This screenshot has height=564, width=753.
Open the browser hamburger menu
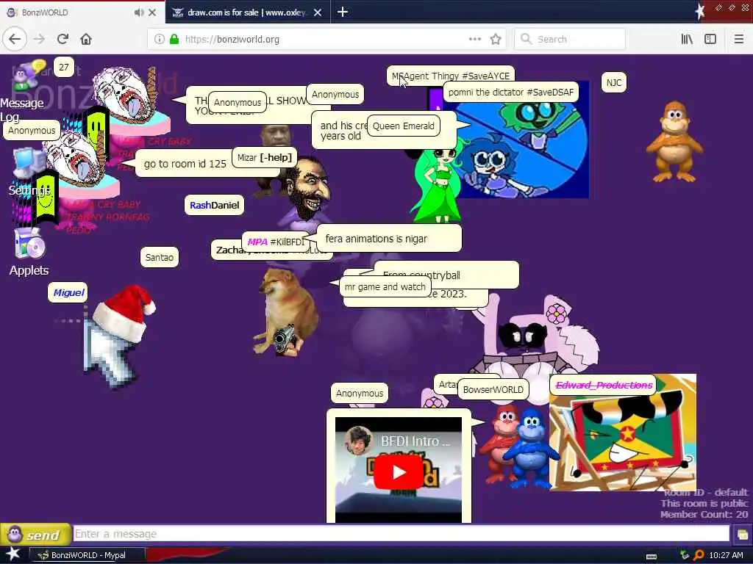tap(739, 39)
